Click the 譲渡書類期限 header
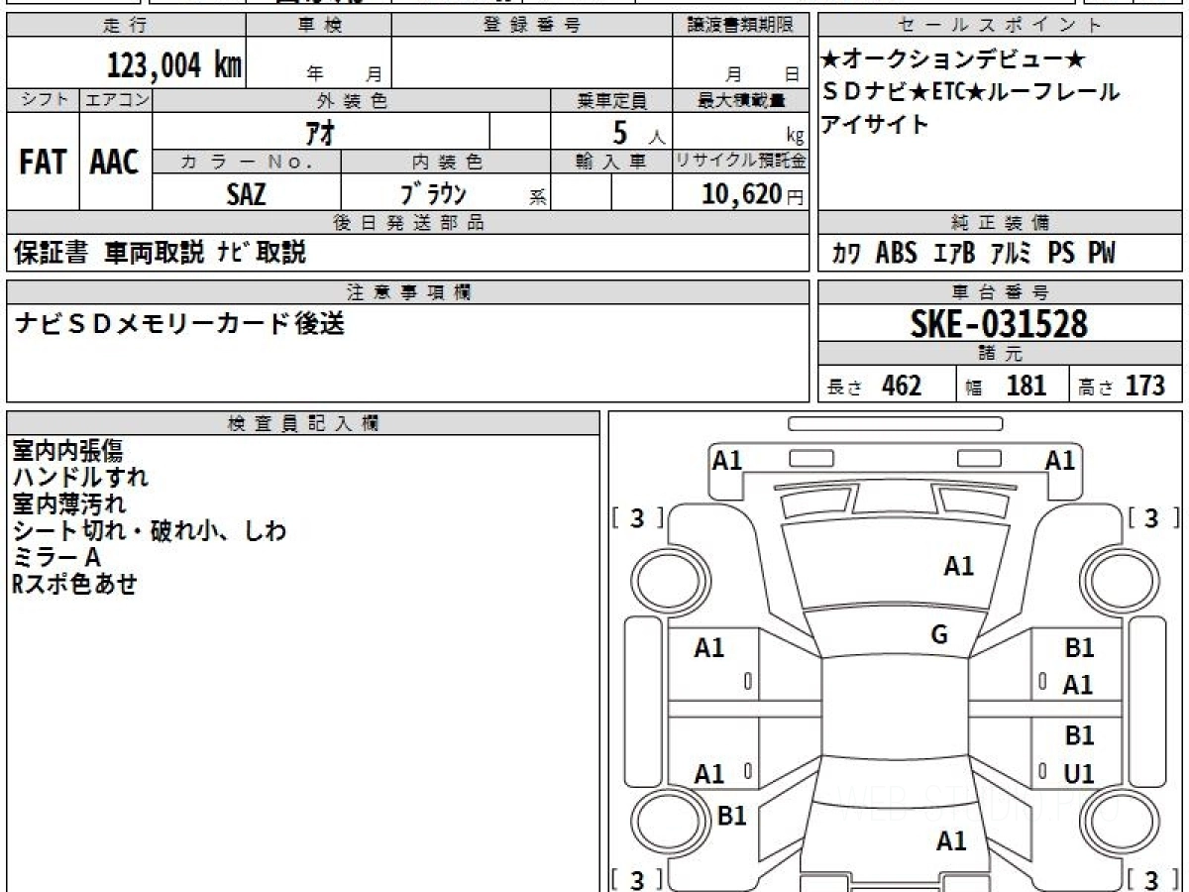 click(x=741, y=26)
